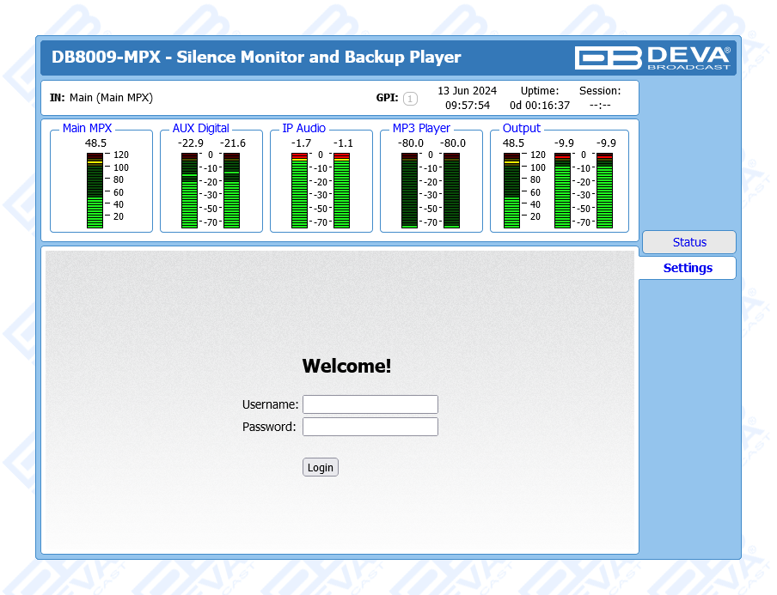Screen dimensions: 777x595
Task: Click the Session timer display
Action: point(599,106)
